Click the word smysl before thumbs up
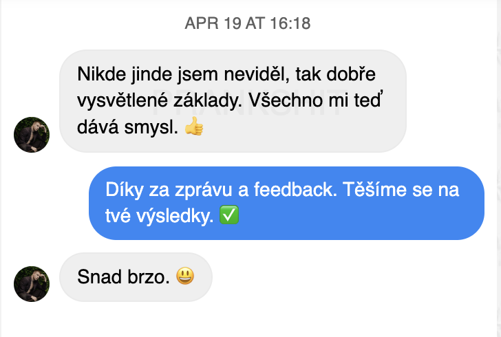The height and width of the screenshot is (337, 501). (x=151, y=127)
